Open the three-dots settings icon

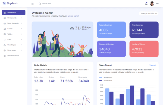click(157, 4)
